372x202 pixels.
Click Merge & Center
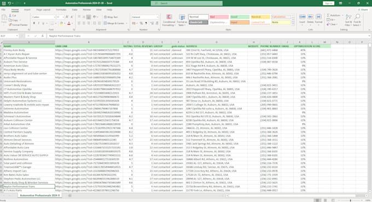(114, 23)
